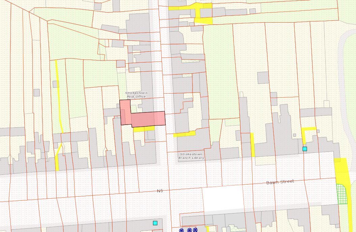Click the cyan square marker below N5 road

point(155,223)
